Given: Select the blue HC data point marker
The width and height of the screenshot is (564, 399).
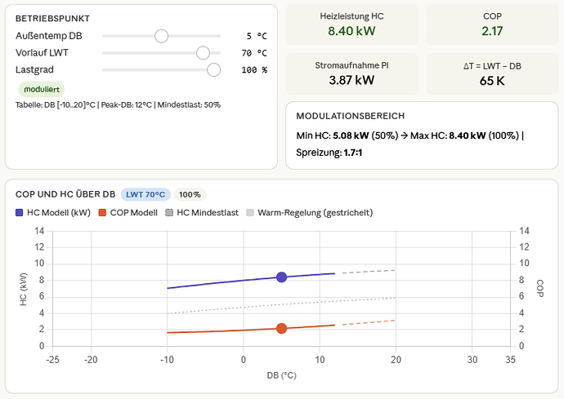Looking at the screenshot, I should 282,277.
